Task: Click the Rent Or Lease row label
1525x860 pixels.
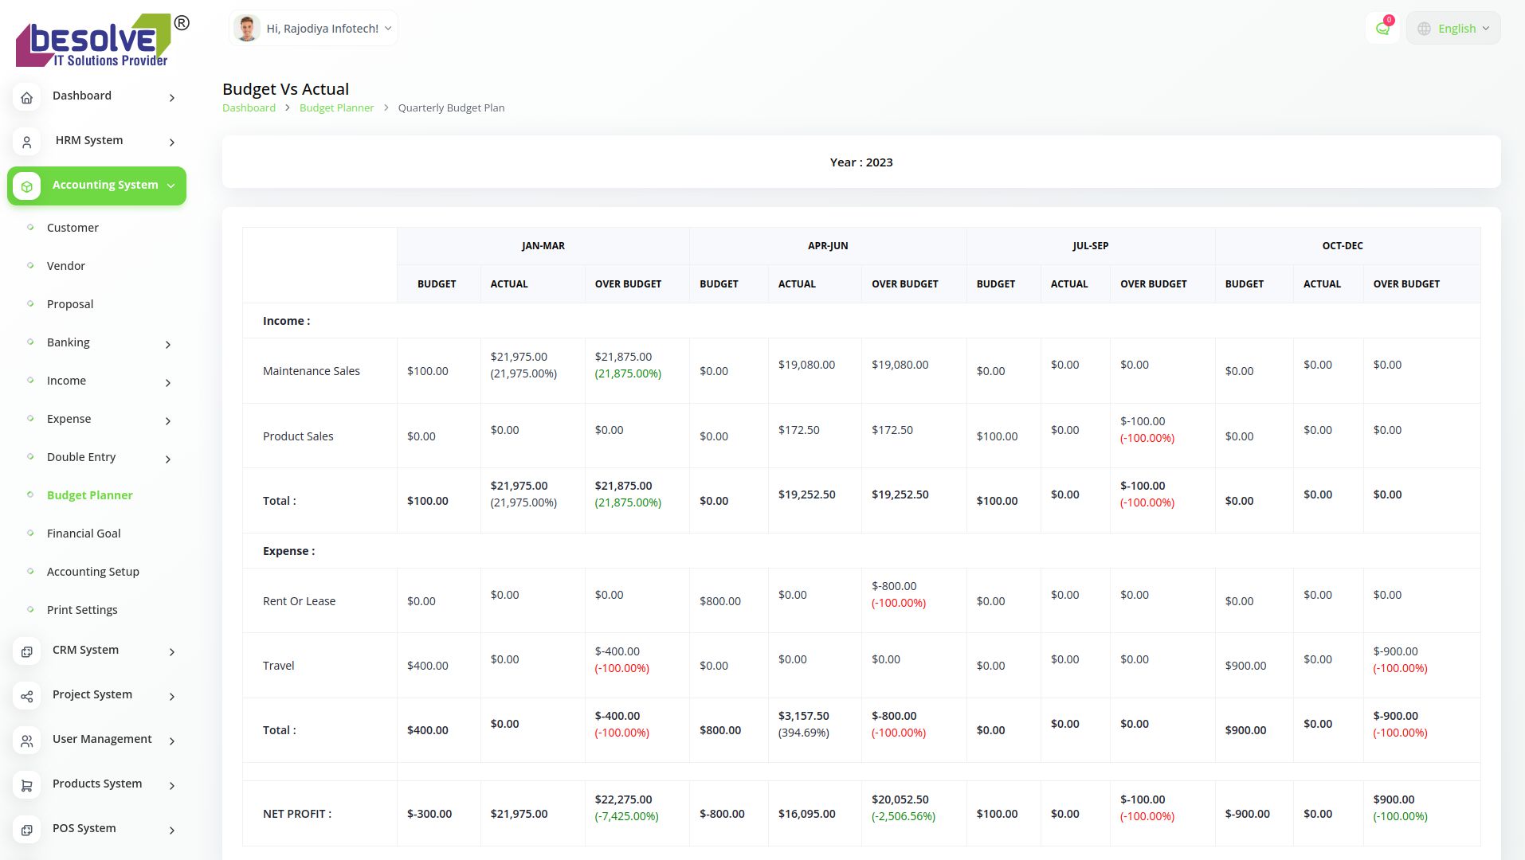Action: [x=299, y=601]
